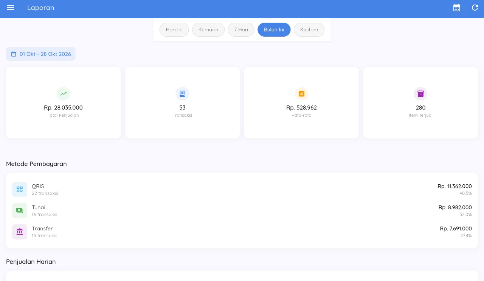The image size is (484, 281).
Task: Open the QRIS payment method row
Action: 242,190
